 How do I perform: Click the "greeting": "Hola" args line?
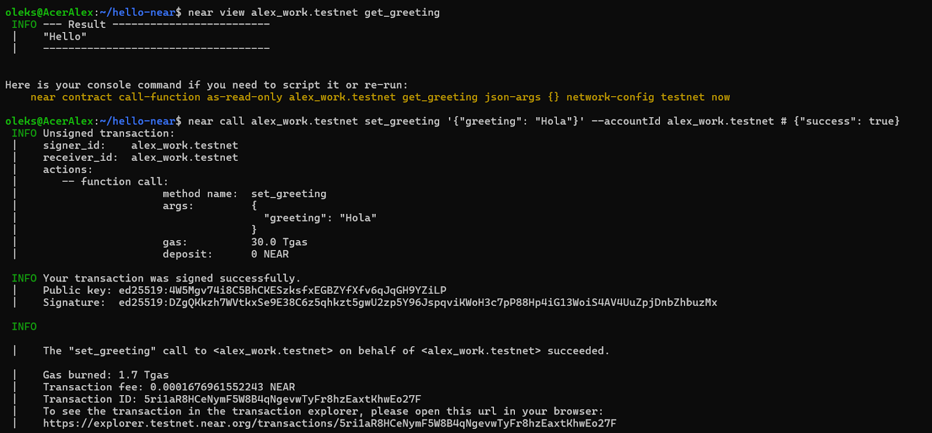[x=320, y=218]
